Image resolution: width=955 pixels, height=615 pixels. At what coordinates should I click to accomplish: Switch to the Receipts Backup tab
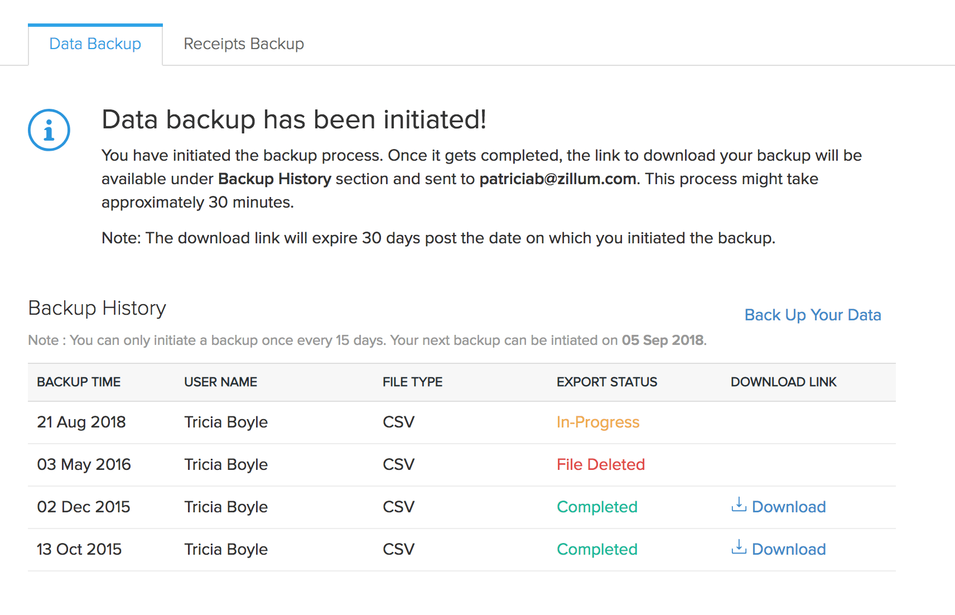[x=244, y=44]
